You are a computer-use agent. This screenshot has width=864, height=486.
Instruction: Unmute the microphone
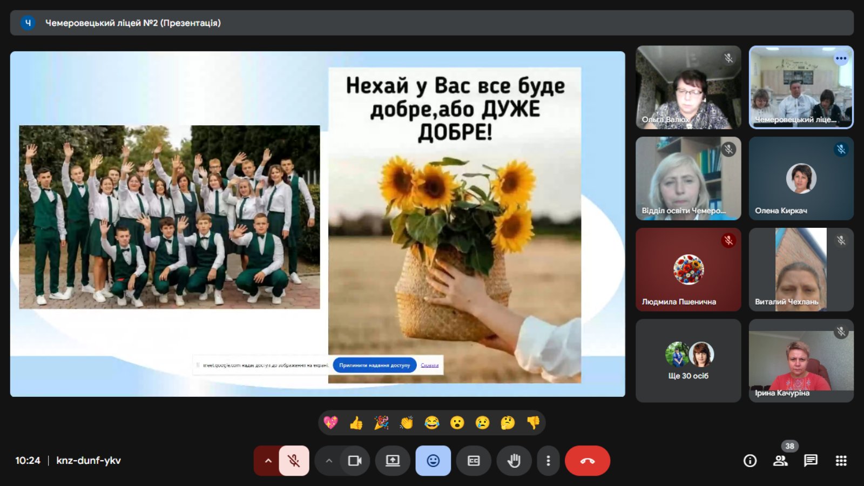pos(294,461)
